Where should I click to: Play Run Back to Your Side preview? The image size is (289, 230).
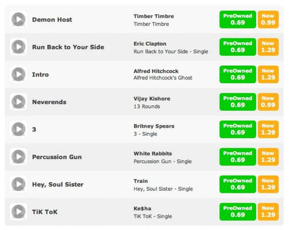(x=18, y=47)
